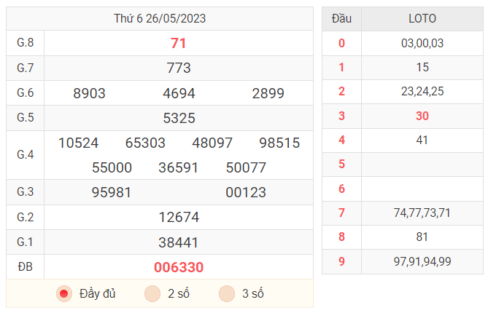Click the G.4 number 65303
Image resolution: width=488 pixels, height=313 pixels.
pyautogui.click(x=145, y=143)
